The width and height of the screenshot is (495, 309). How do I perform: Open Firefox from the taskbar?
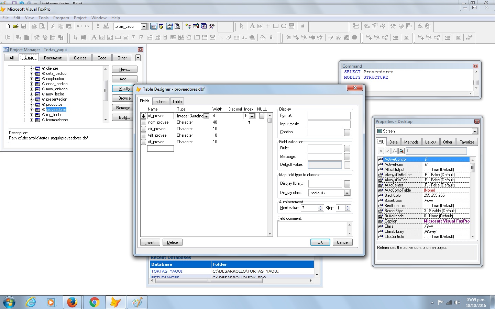(x=72, y=302)
